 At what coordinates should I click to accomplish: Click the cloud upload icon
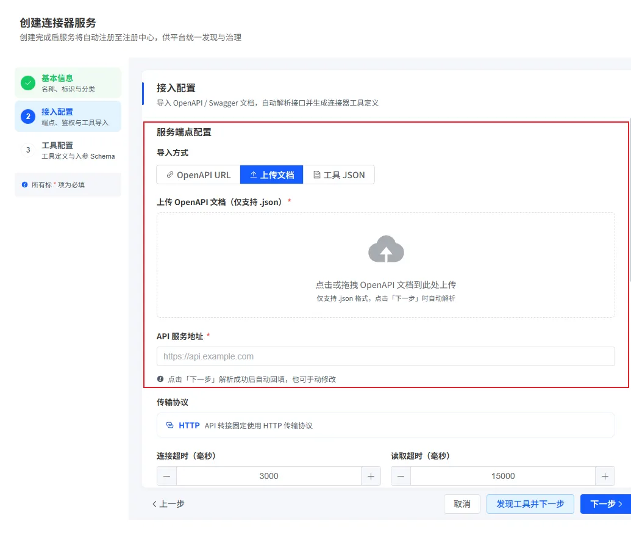(386, 249)
